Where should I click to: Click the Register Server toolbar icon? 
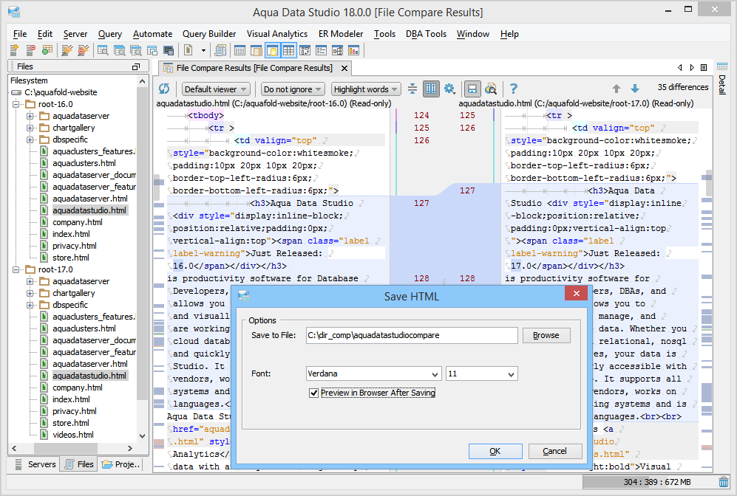tap(15, 49)
